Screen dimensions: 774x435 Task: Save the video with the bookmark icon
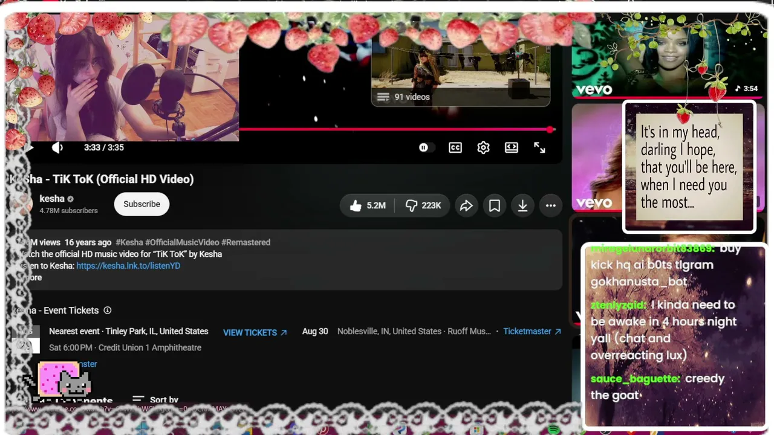pos(495,205)
